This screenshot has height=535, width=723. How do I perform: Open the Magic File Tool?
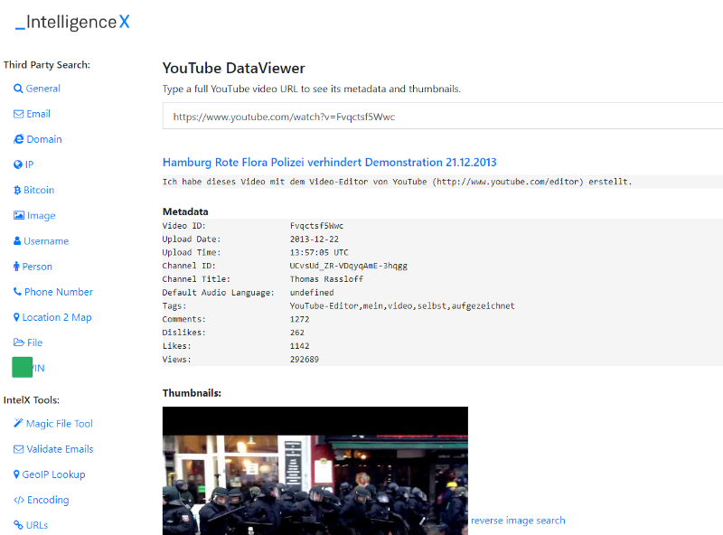pyautogui.click(x=60, y=423)
